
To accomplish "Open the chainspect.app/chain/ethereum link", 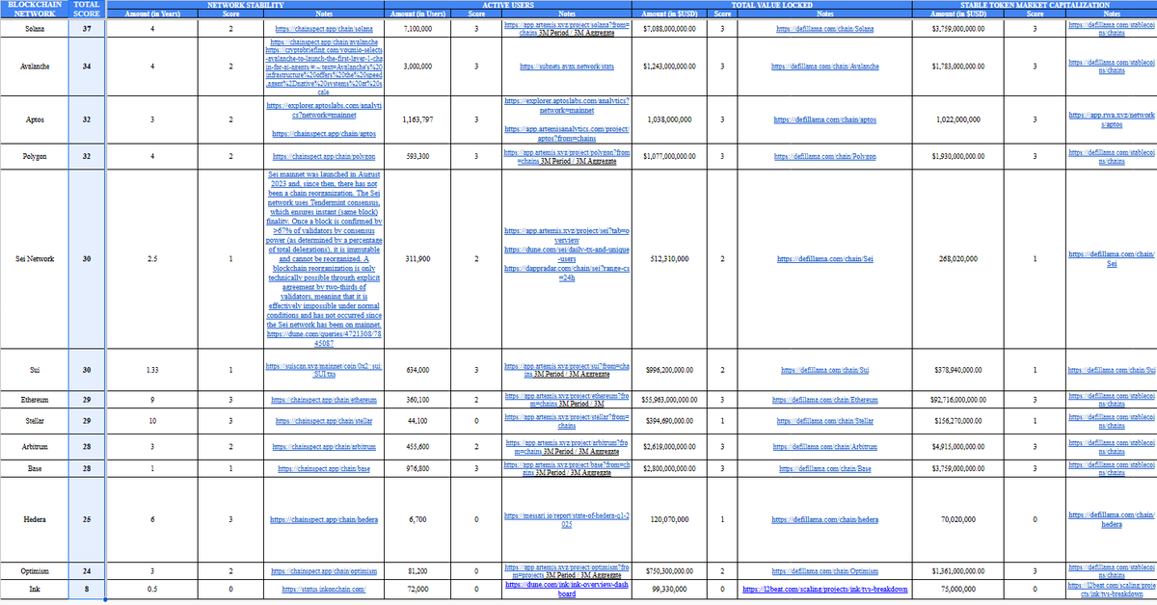I will click(x=324, y=399).
